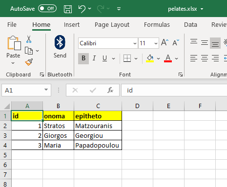Viewport: 227px width, 187px height.
Task: Select the cell containing Giorgos
Action: pos(59,135)
